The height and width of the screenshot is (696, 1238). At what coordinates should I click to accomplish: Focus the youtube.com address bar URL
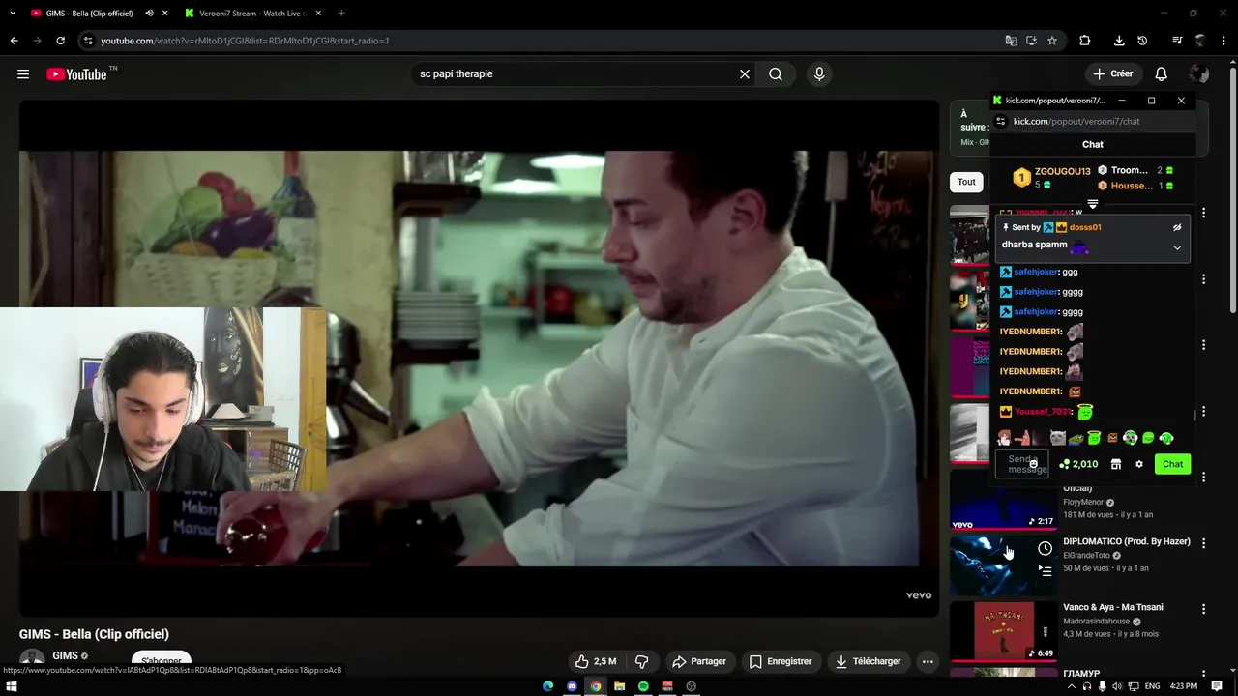(x=246, y=41)
